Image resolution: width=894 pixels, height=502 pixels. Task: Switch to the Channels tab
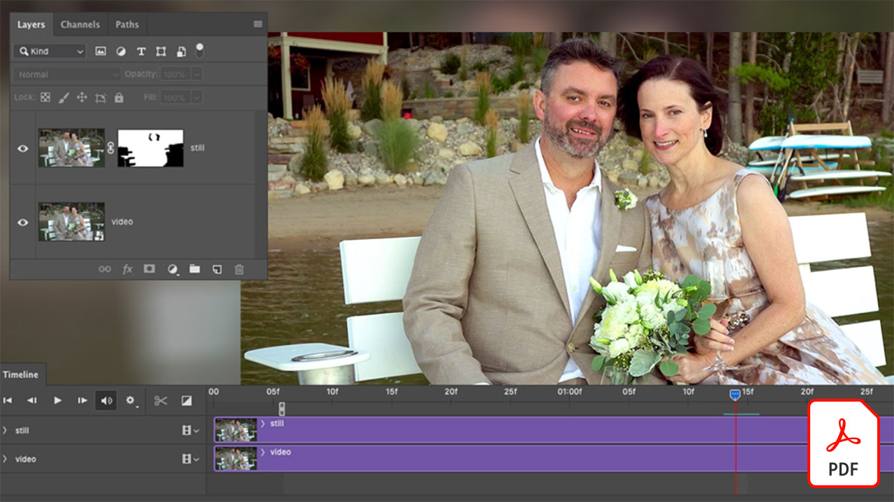(80, 24)
